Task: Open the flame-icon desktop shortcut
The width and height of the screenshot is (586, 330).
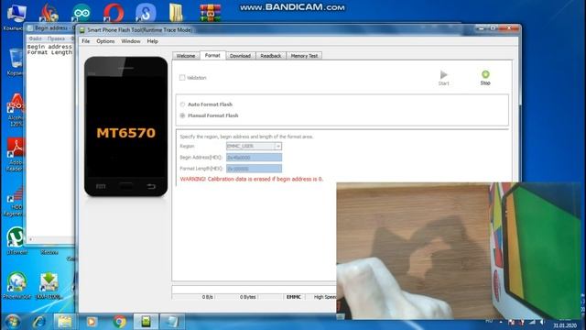Action: click(x=49, y=13)
